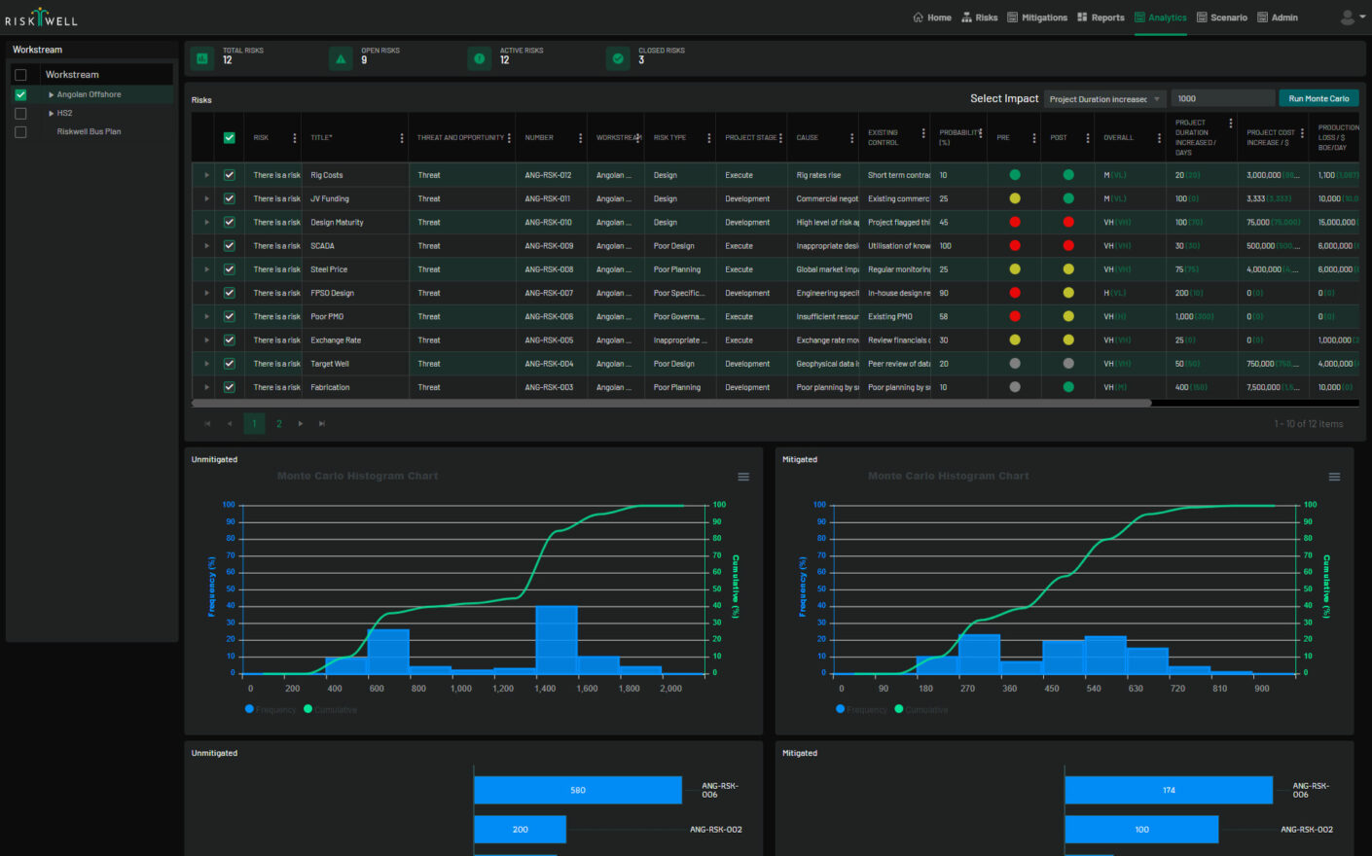Open the Risk Type column options menu

[x=709, y=138]
